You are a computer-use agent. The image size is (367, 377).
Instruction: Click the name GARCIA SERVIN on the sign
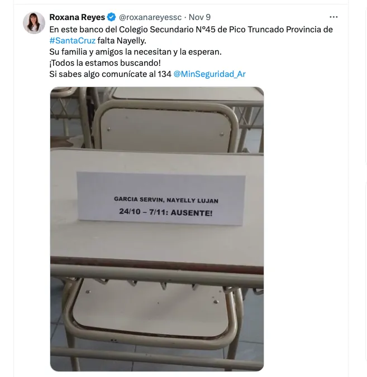139,199
